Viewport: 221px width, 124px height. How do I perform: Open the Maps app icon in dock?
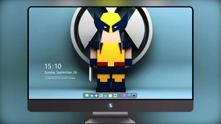[x=101, y=95]
